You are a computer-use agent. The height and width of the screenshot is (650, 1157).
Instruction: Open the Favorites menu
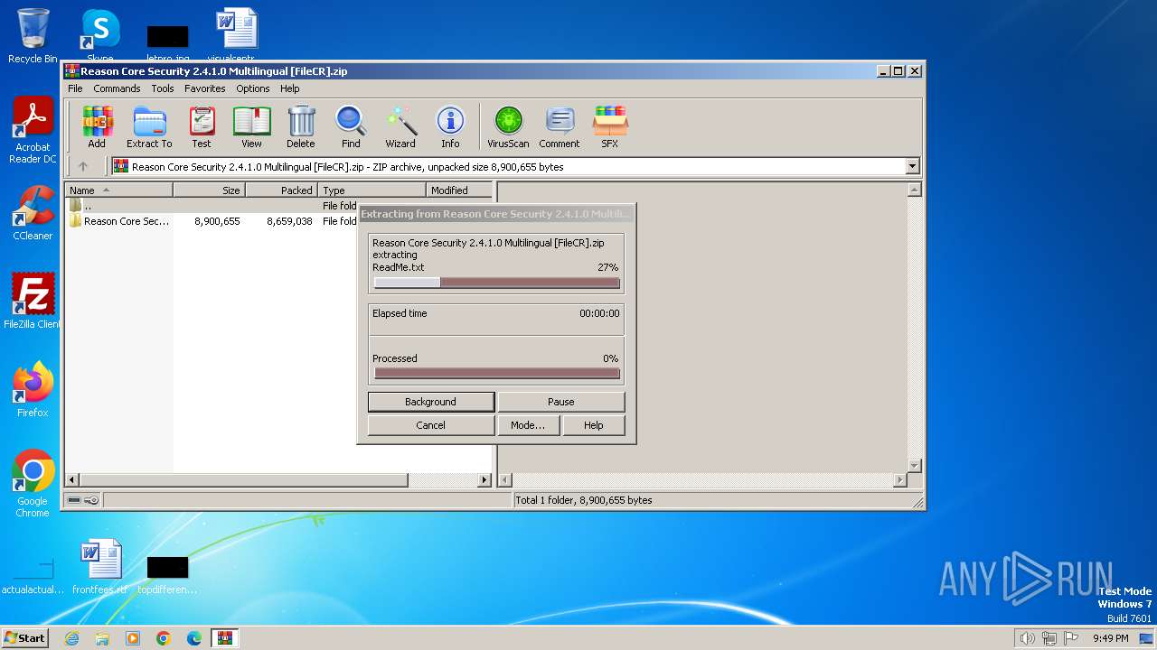coord(205,88)
